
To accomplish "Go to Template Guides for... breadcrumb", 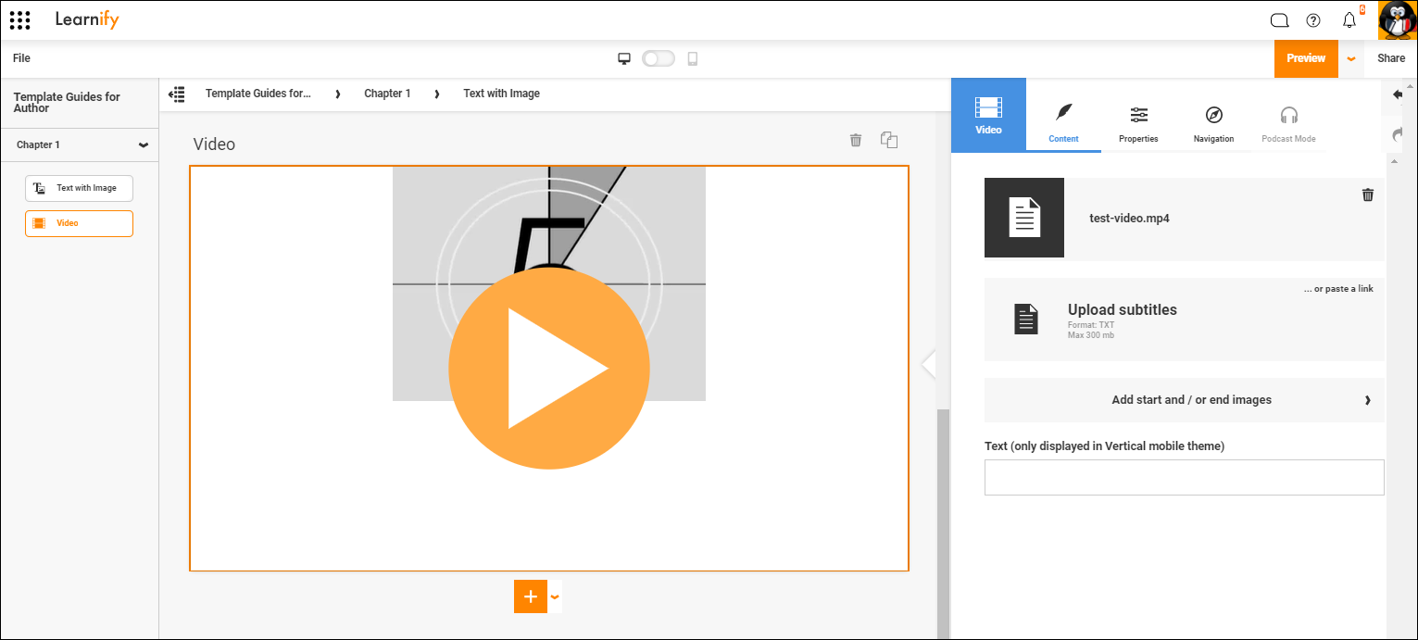I will coord(258,94).
